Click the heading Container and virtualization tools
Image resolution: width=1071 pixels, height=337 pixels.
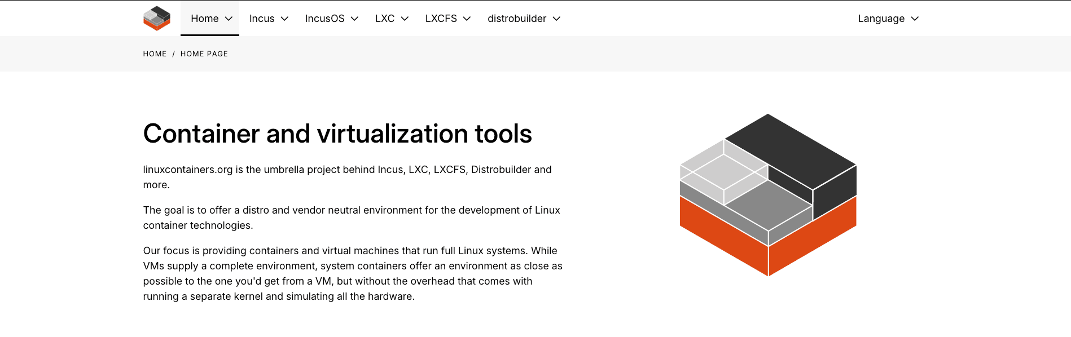(337, 134)
